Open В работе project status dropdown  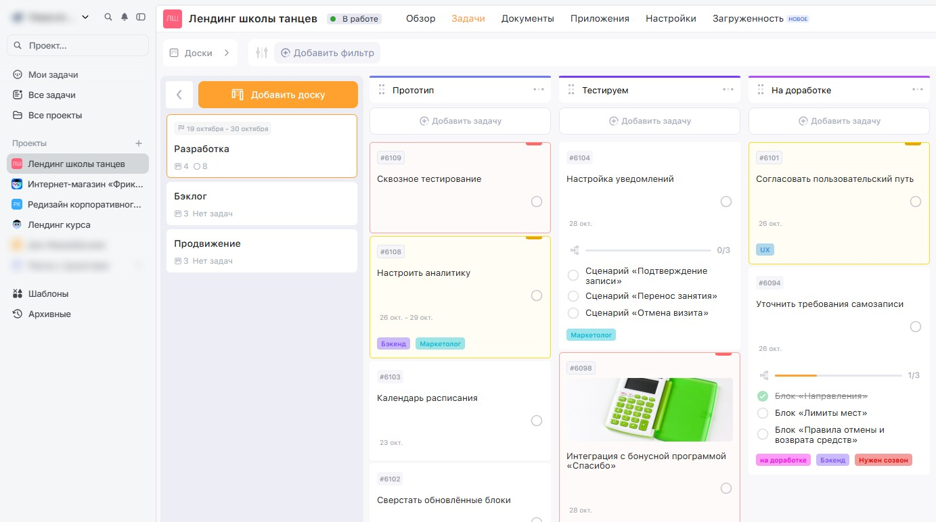[x=354, y=19]
